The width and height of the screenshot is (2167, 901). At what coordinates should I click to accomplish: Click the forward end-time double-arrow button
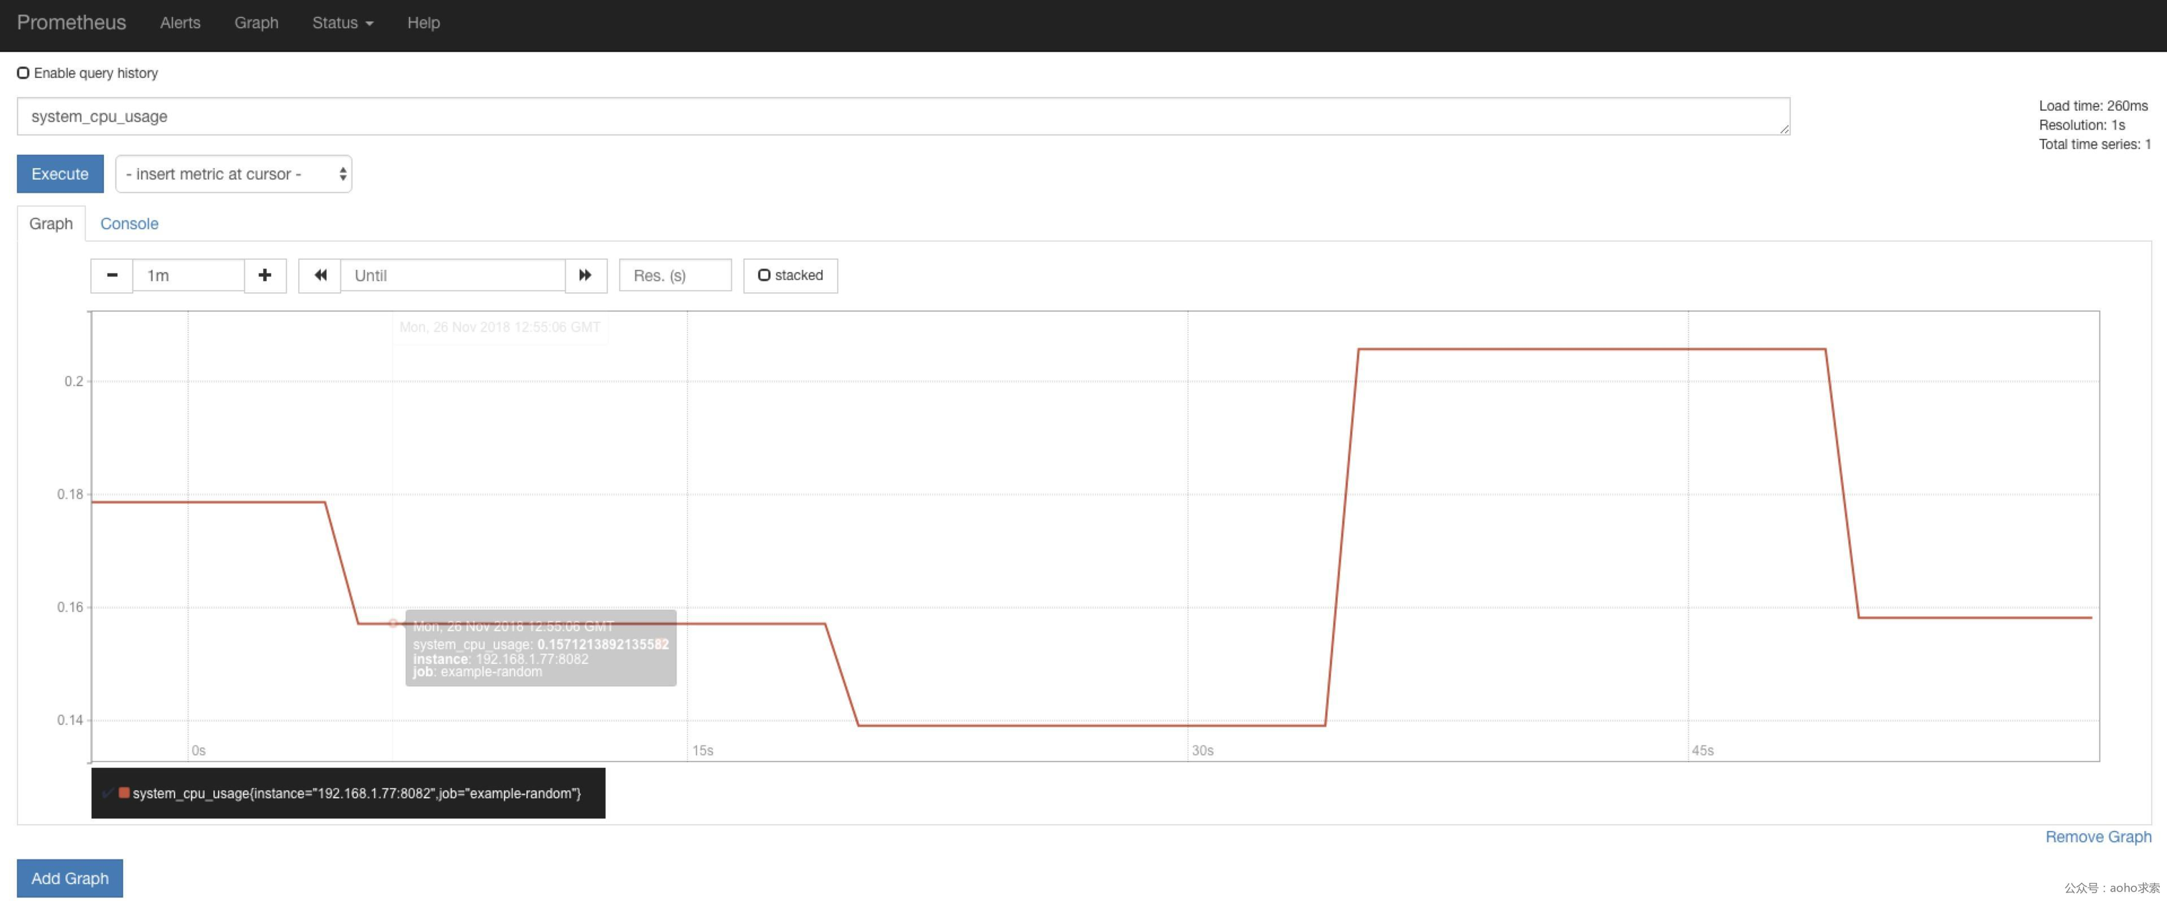(585, 276)
